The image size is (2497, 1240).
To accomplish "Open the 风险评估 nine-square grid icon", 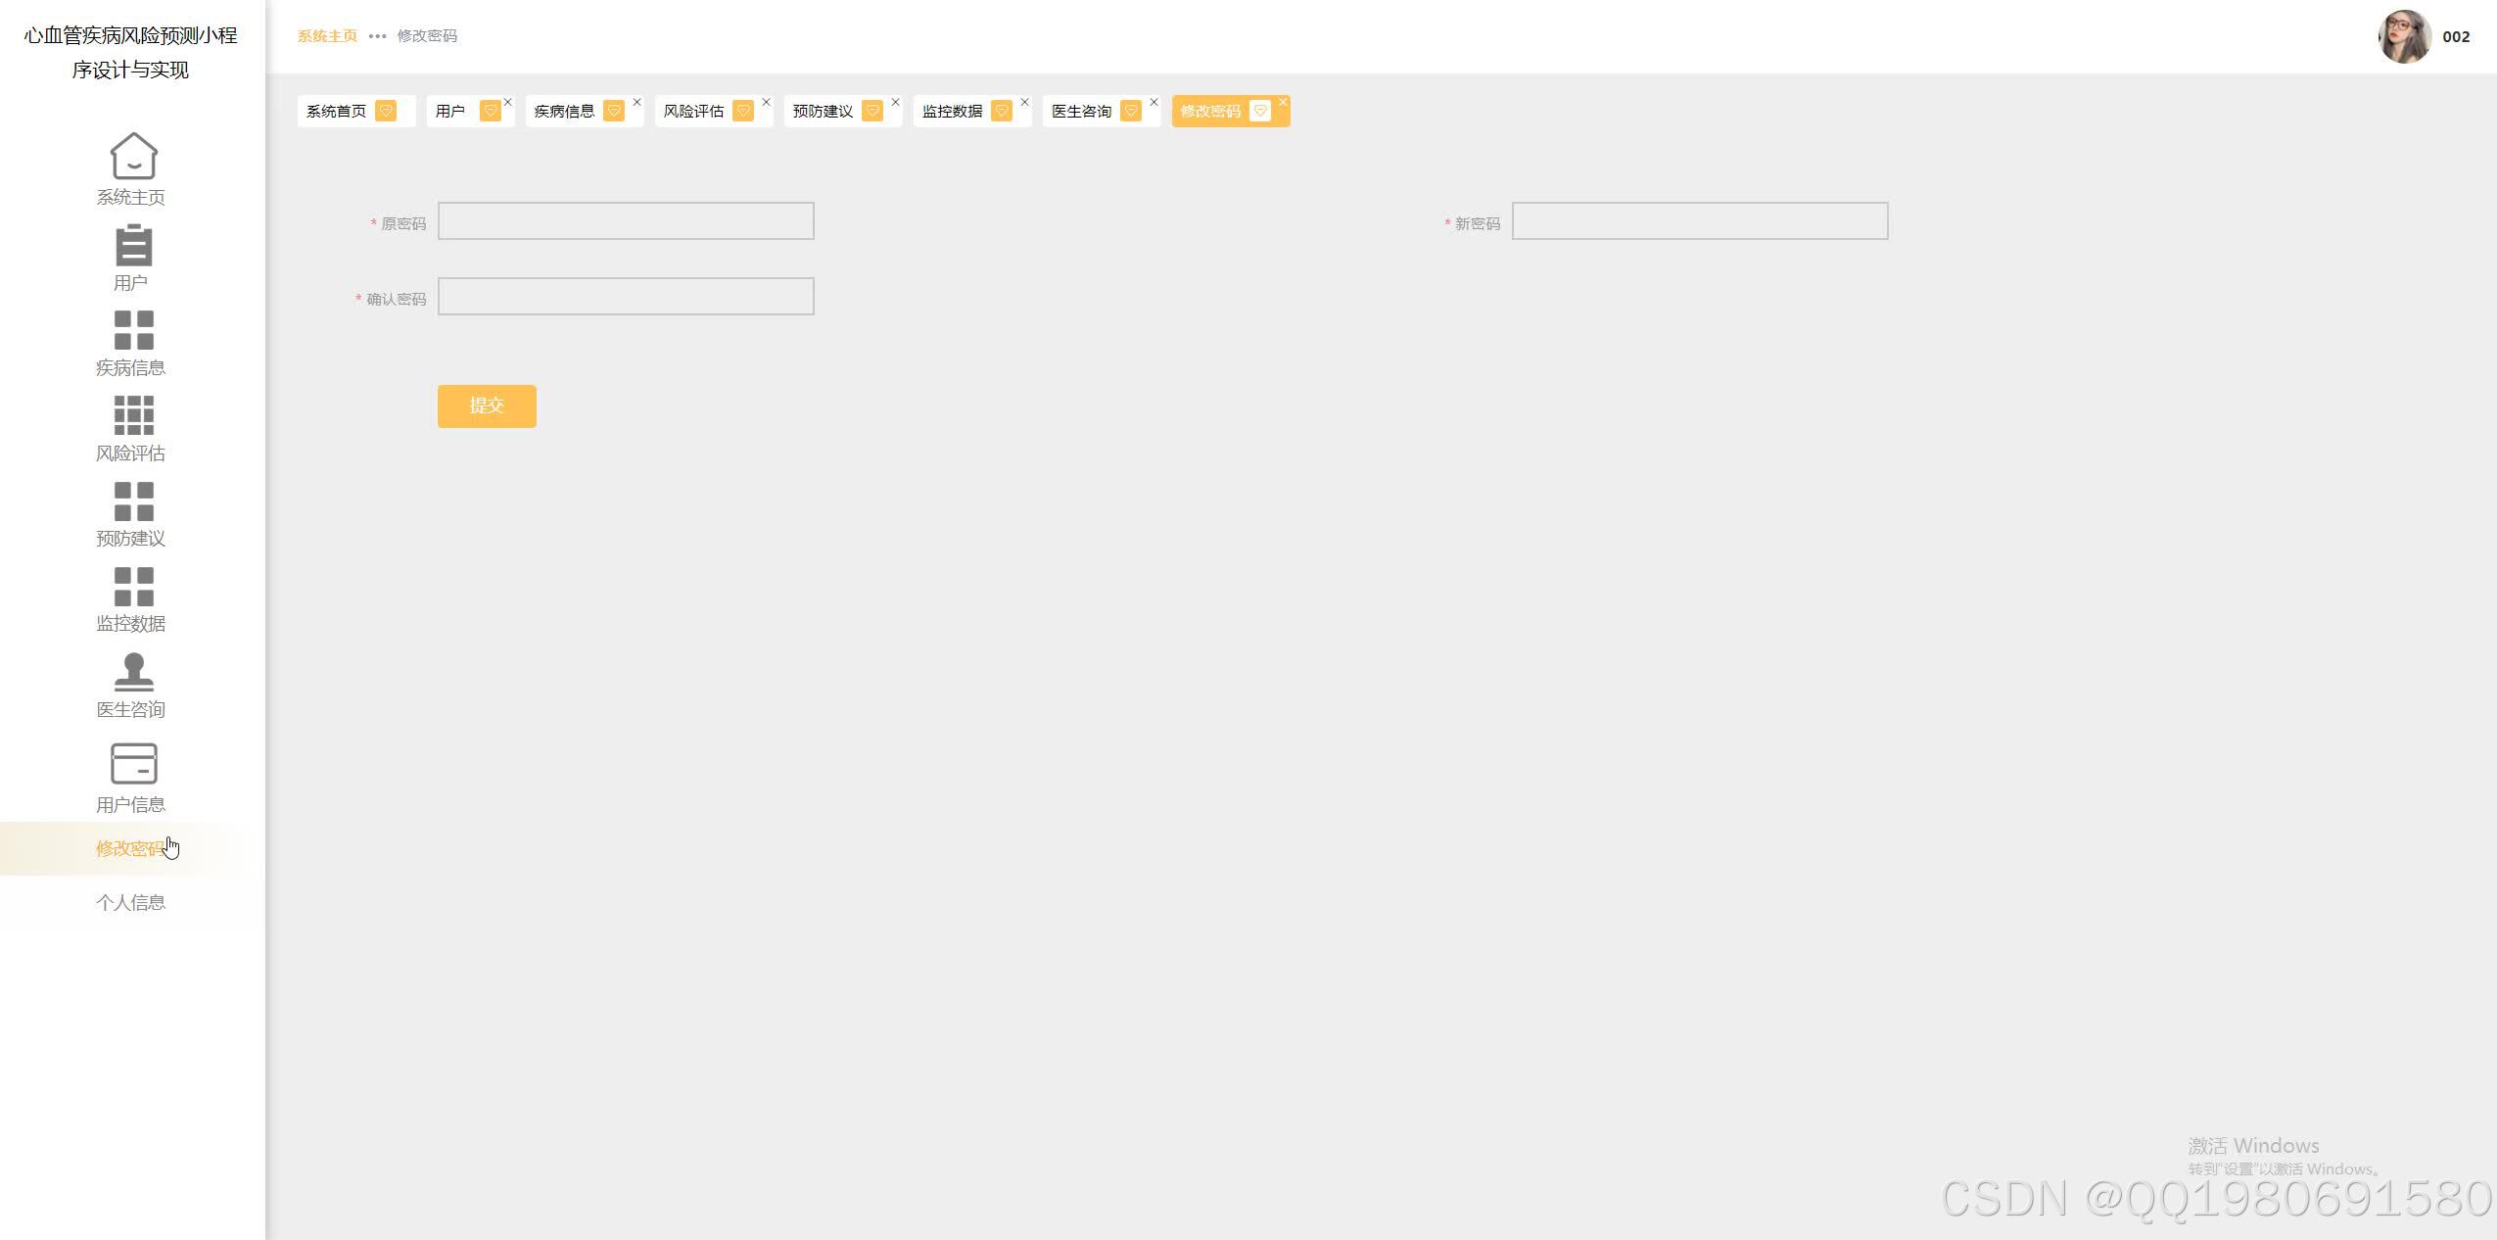I will coord(133,415).
